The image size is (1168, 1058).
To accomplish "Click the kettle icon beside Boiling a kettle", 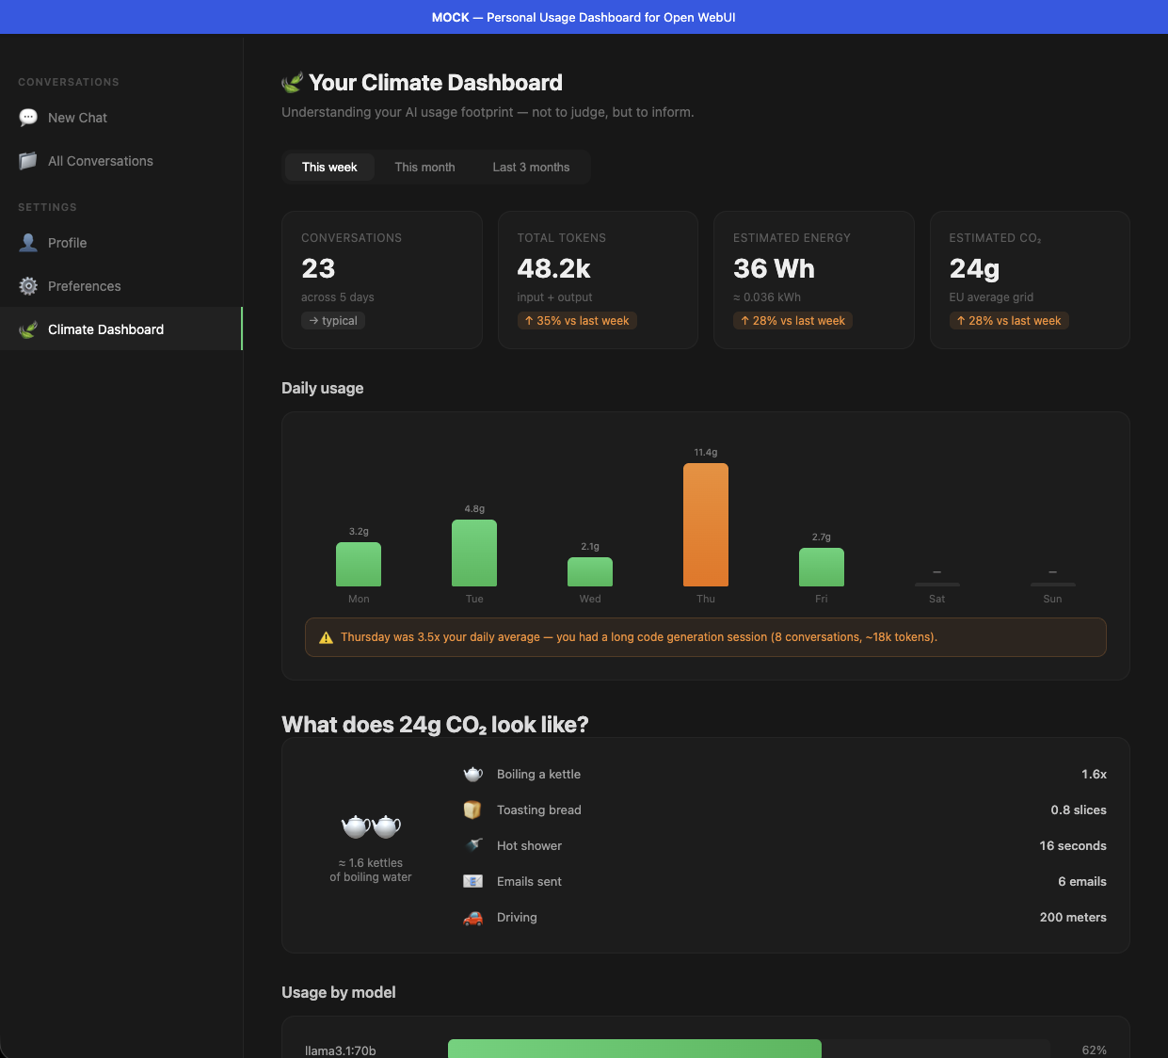I will point(472,774).
